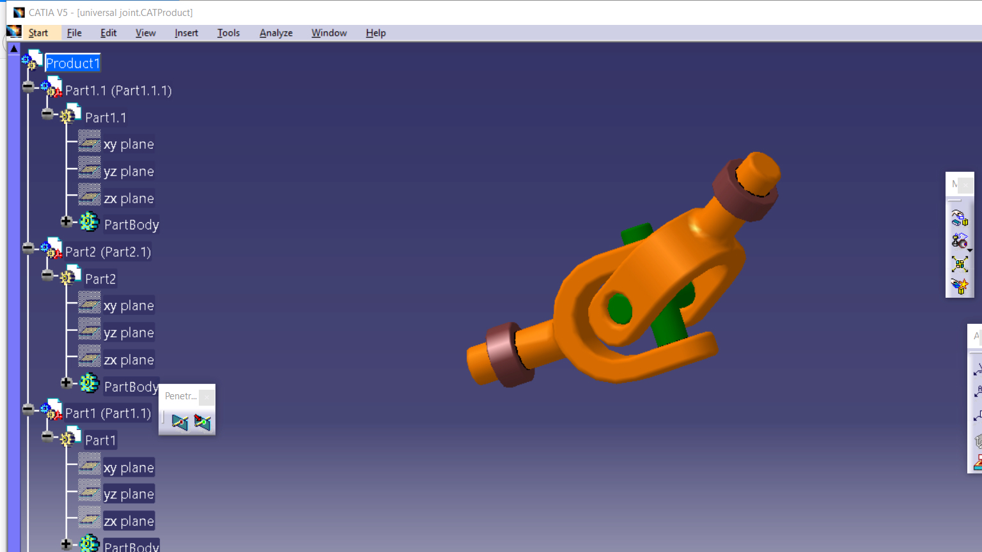Click the PartBody gear icon under Part2
Viewport: 982px width, 552px height.
click(x=90, y=383)
